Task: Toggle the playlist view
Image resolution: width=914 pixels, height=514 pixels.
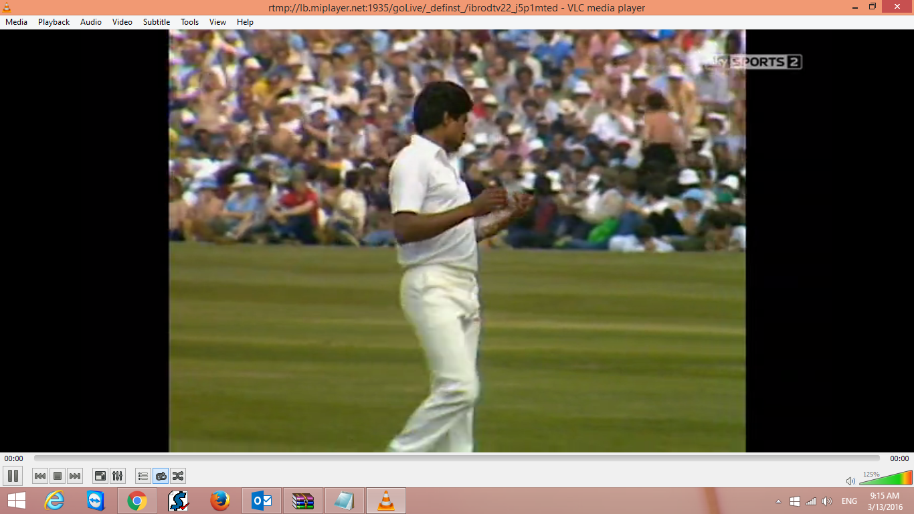Action: pyautogui.click(x=143, y=476)
